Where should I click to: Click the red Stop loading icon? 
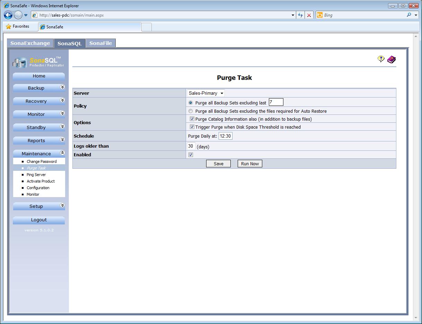pyautogui.click(x=309, y=15)
